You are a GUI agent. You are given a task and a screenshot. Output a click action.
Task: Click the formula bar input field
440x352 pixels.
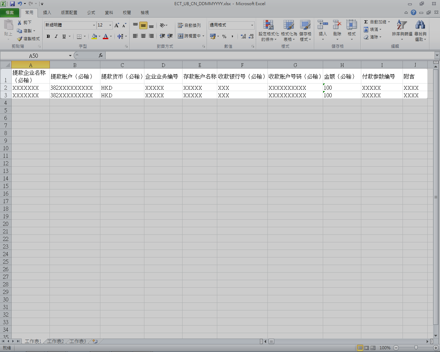268,56
